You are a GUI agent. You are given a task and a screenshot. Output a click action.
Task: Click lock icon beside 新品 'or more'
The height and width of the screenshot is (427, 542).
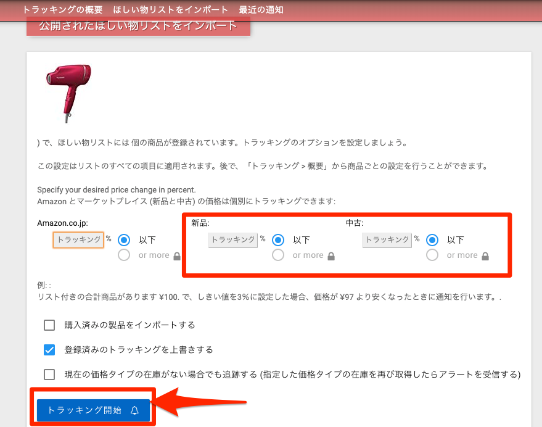pos(331,256)
